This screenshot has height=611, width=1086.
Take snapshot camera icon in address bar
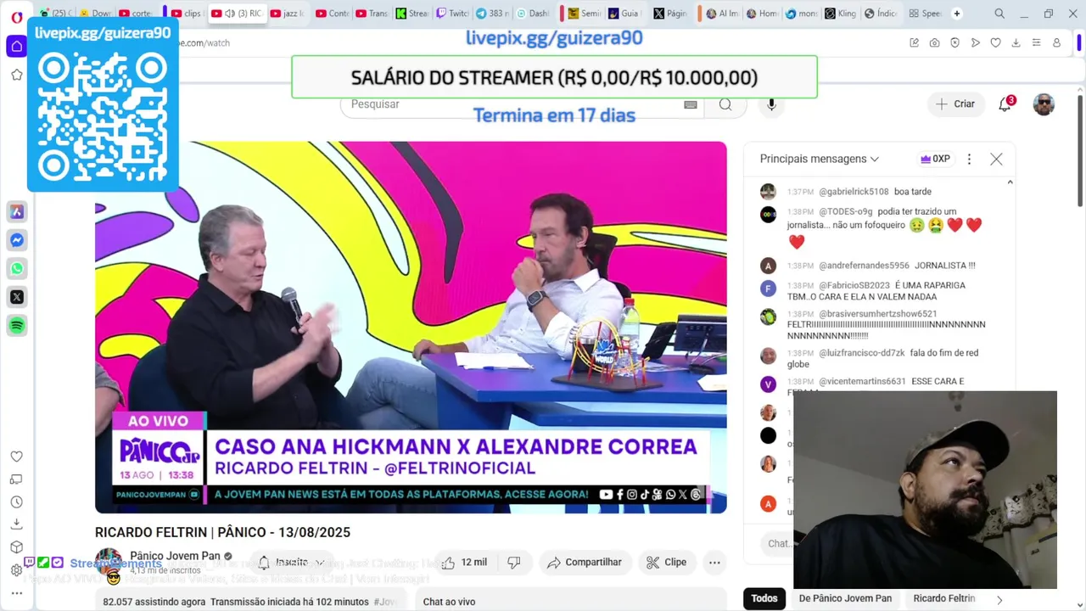pos(934,42)
